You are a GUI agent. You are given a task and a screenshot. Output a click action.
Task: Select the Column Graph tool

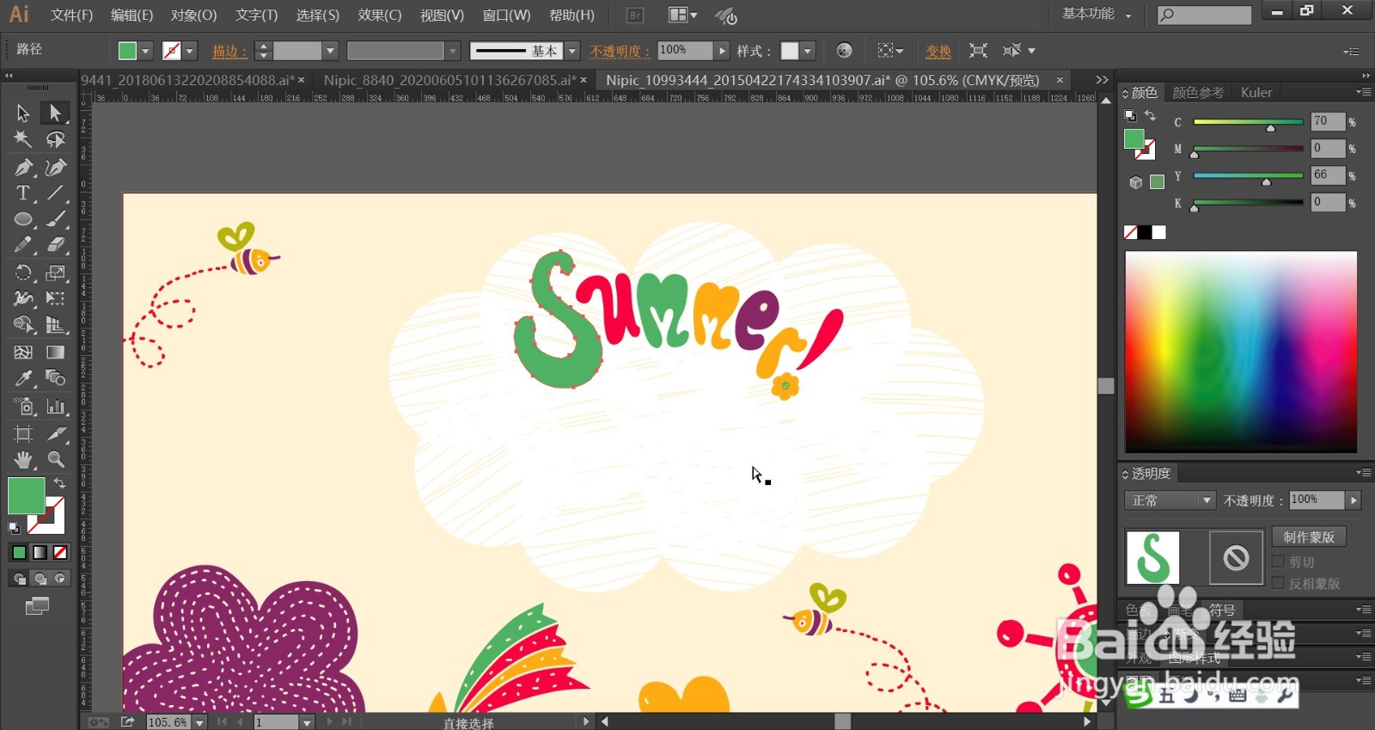click(56, 406)
